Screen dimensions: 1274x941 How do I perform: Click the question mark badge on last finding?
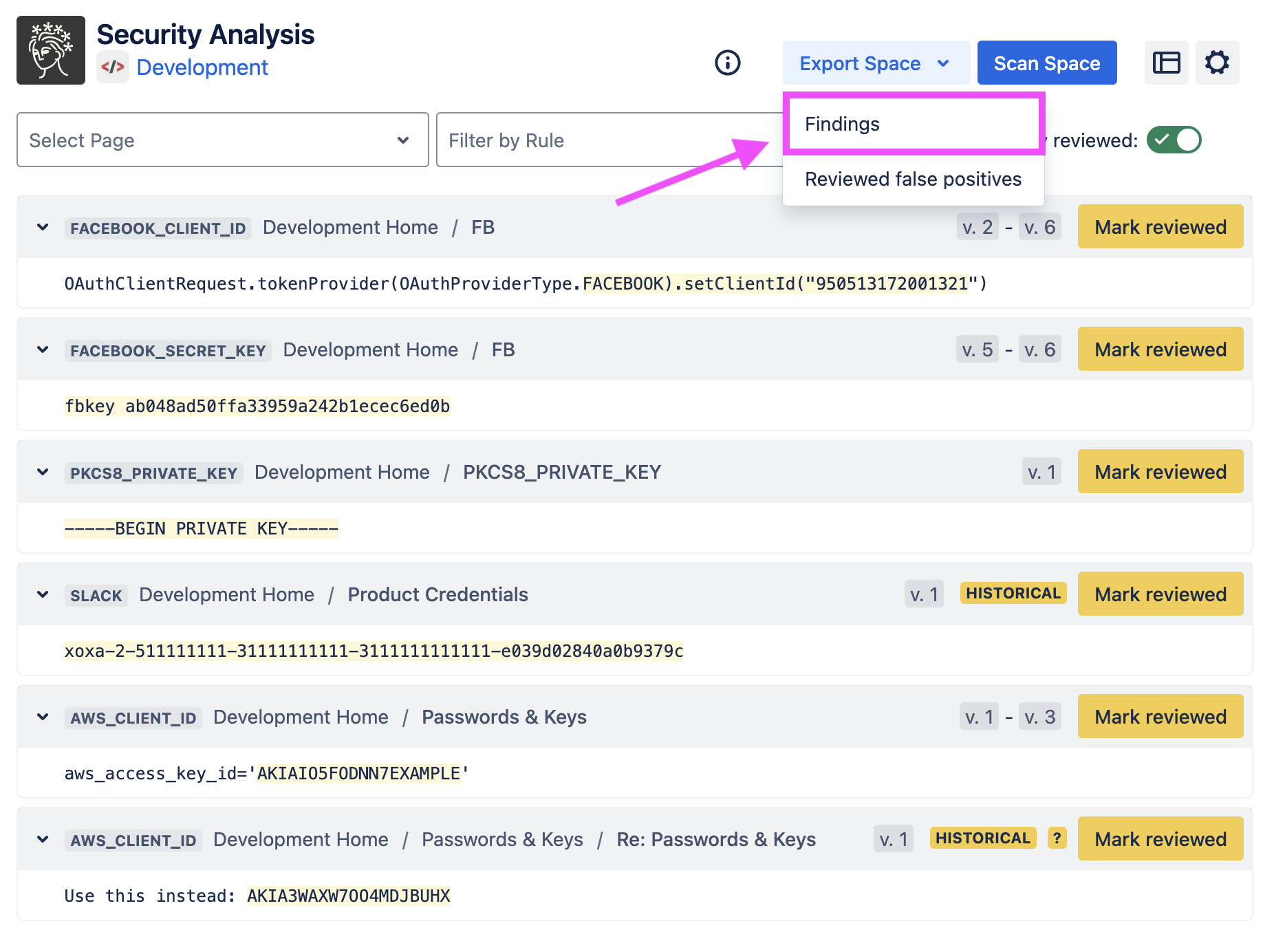(x=1057, y=838)
